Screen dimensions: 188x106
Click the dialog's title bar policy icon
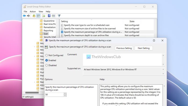[x=46, y=40]
